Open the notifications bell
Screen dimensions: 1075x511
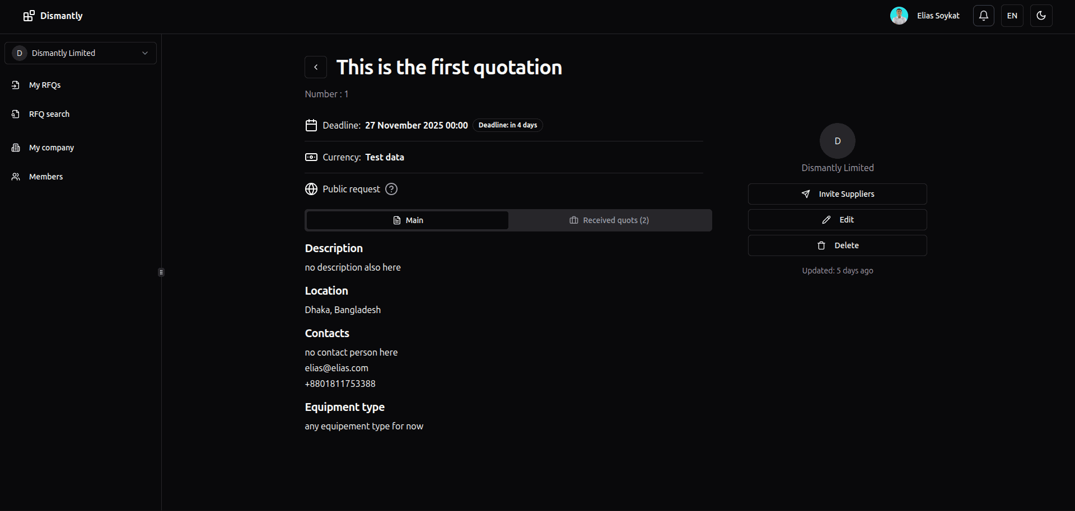pos(983,16)
